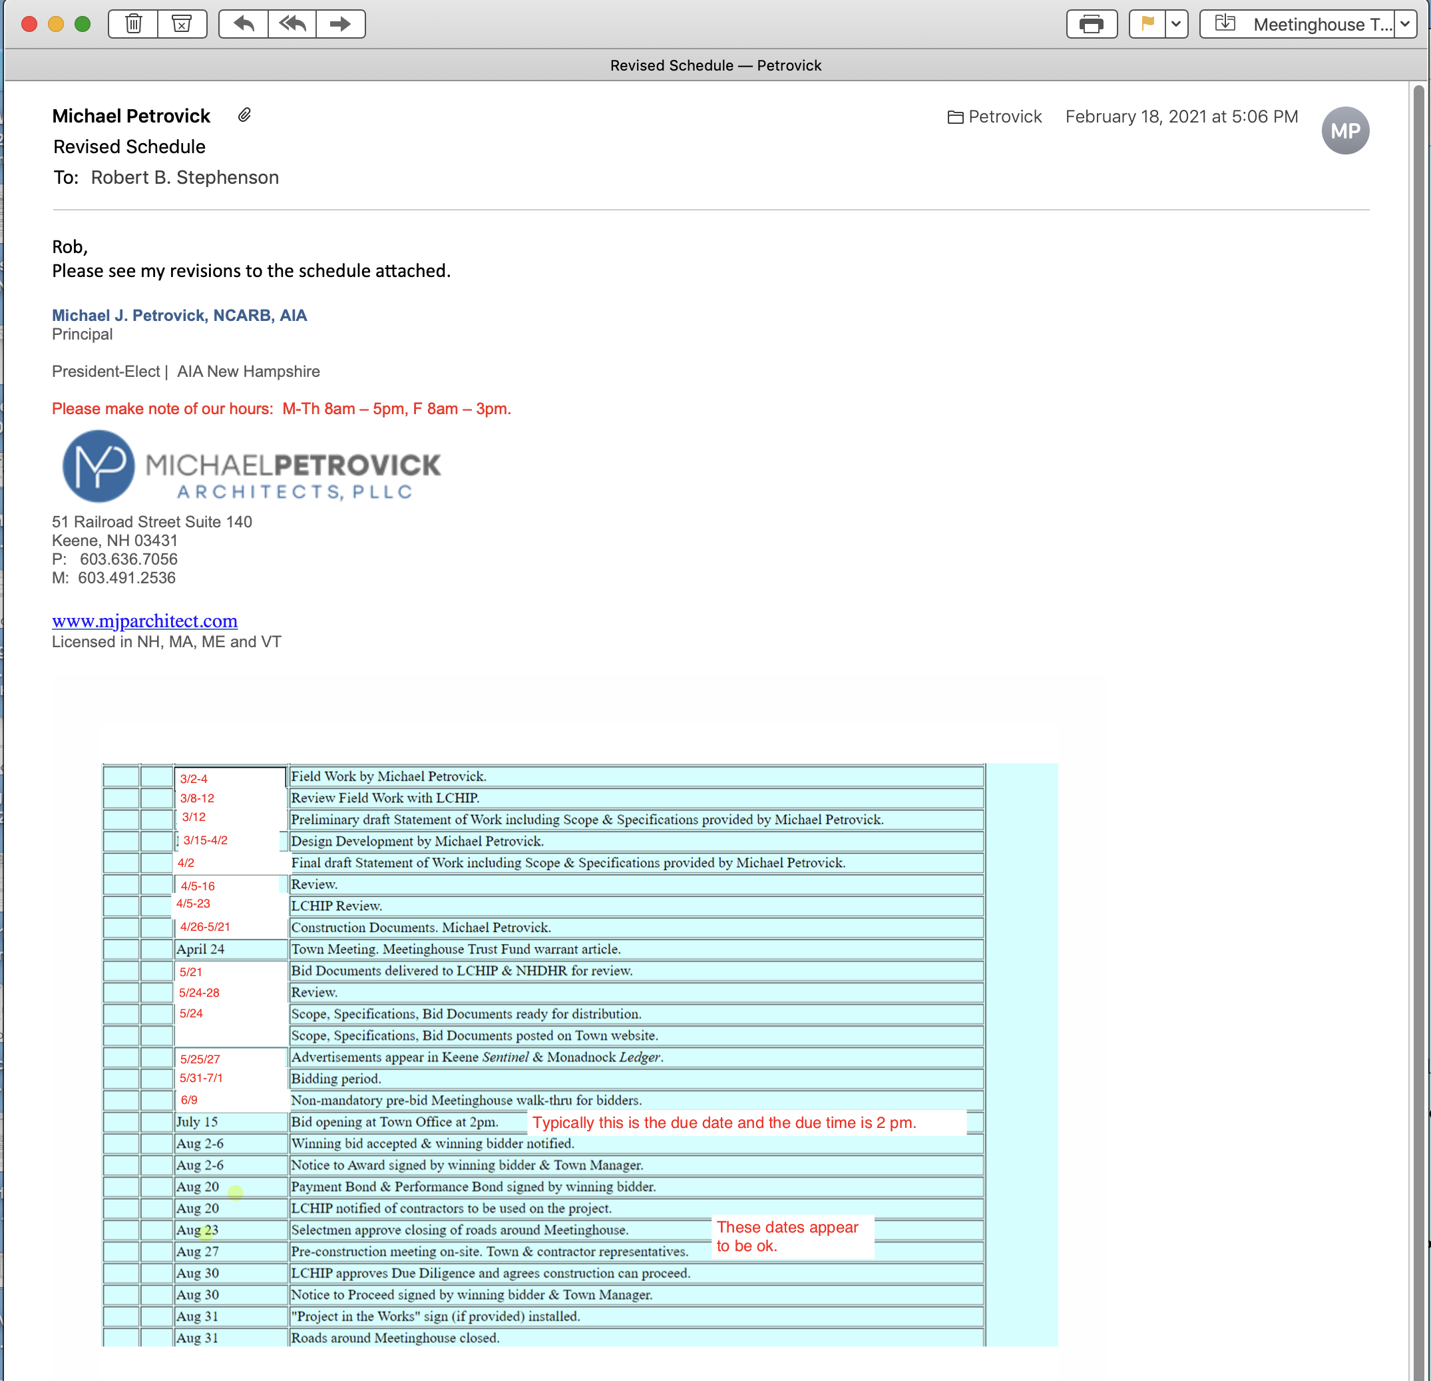Image resolution: width=1431 pixels, height=1381 pixels.
Task: Select recipient Robert B. Stephenson
Action: (x=185, y=178)
